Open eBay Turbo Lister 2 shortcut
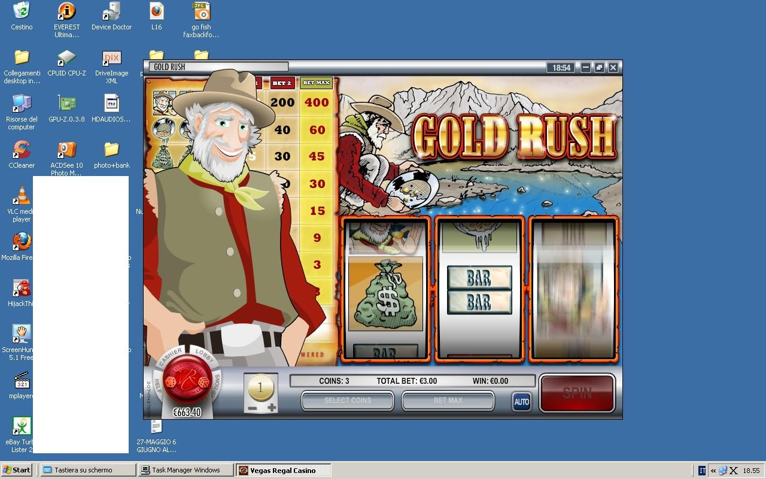 click(20, 435)
